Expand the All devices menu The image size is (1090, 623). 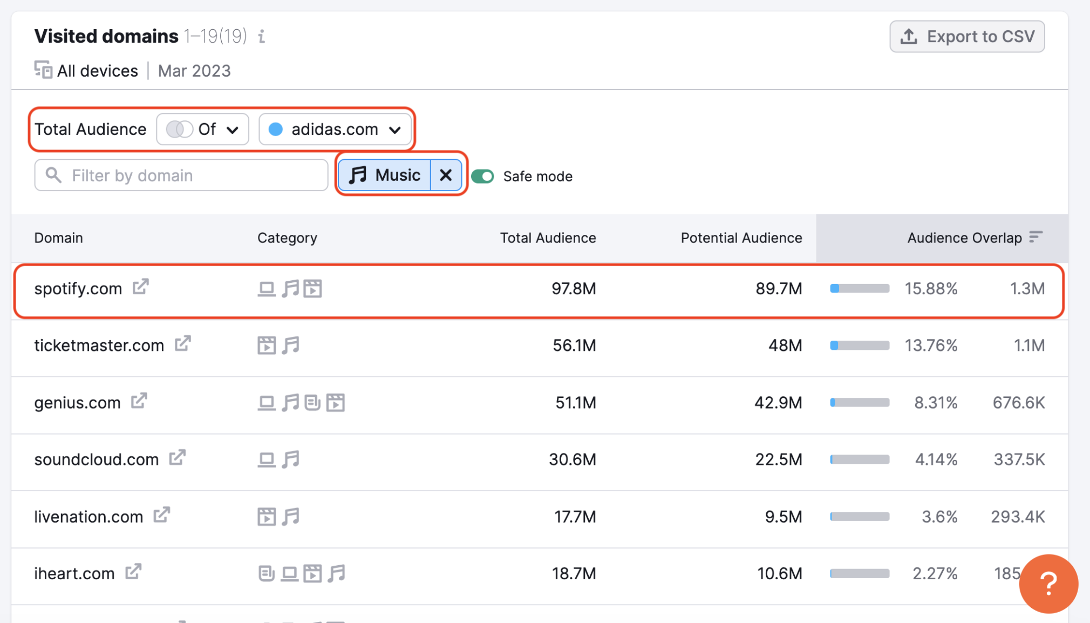(x=85, y=70)
